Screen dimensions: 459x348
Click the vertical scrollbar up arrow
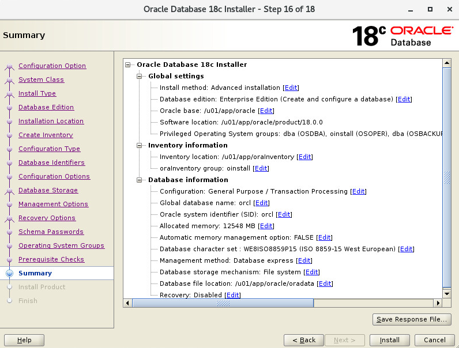tap(447, 63)
